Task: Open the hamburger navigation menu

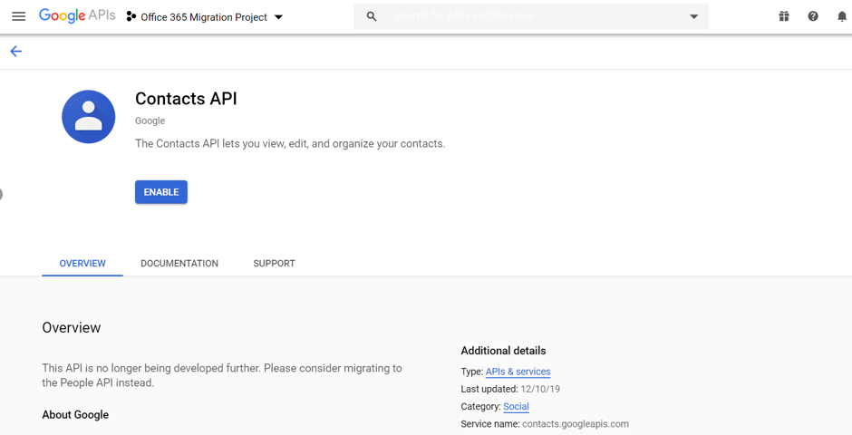Action: click(18, 16)
